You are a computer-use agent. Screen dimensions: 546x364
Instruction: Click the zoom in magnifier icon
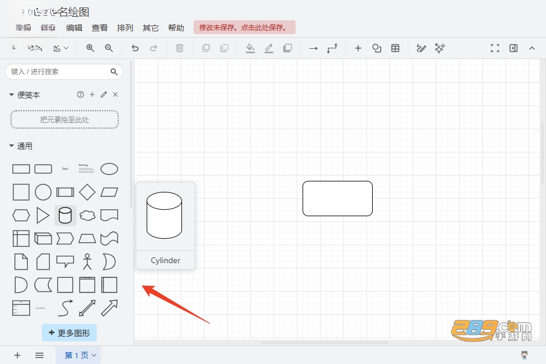point(90,48)
